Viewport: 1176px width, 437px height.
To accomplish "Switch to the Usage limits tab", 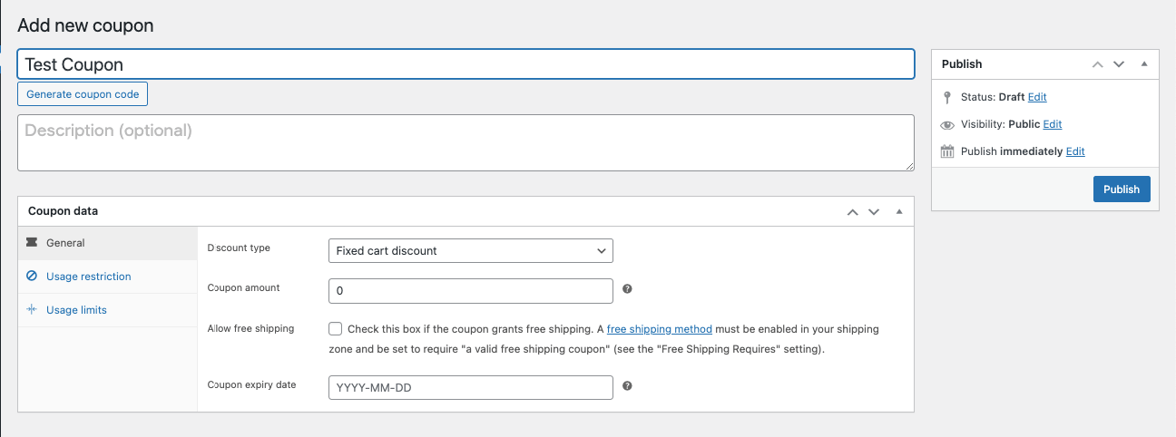I will pyautogui.click(x=76, y=310).
